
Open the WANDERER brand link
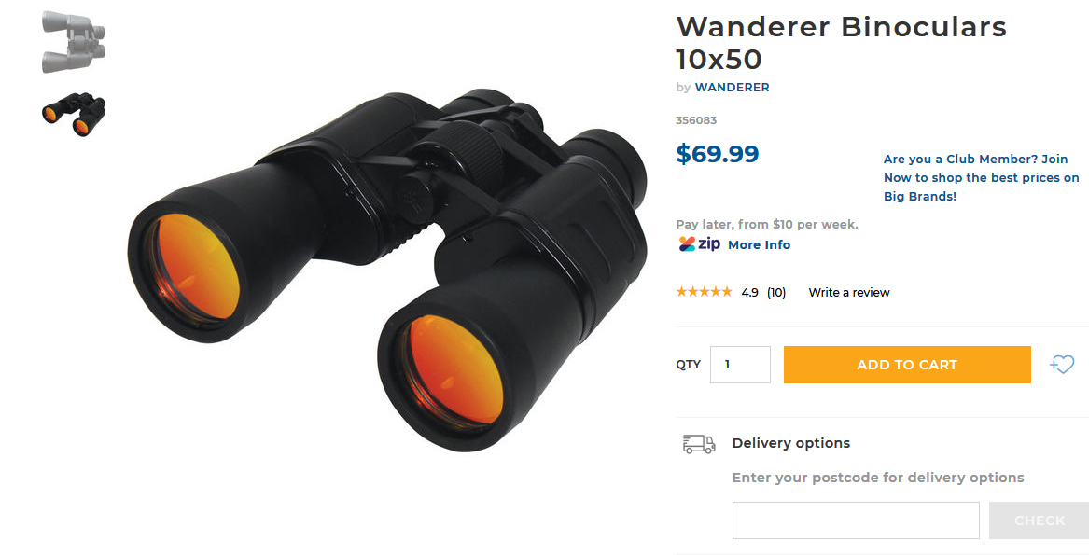pyautogui.click(x=732, y=88)
